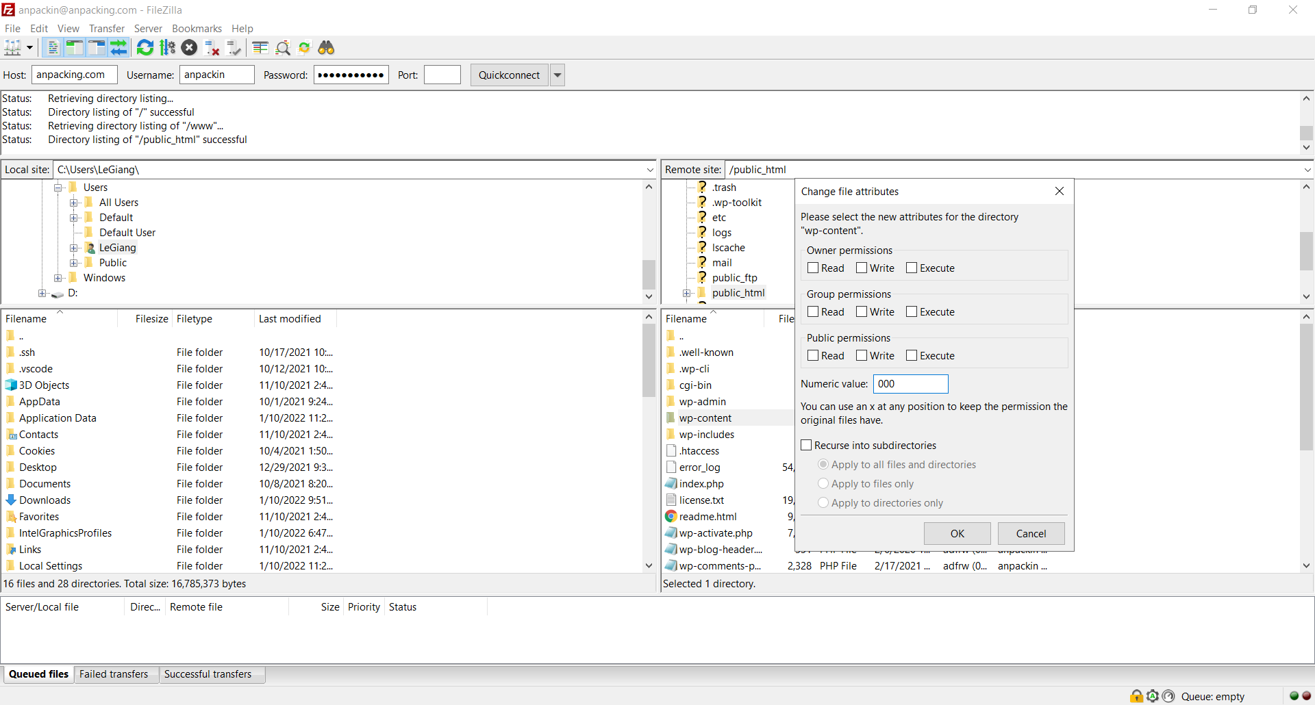Click OK in file attributes dialog
Image resolution: width=1315 pixels, height=705 pixels.
click(957, 534)
